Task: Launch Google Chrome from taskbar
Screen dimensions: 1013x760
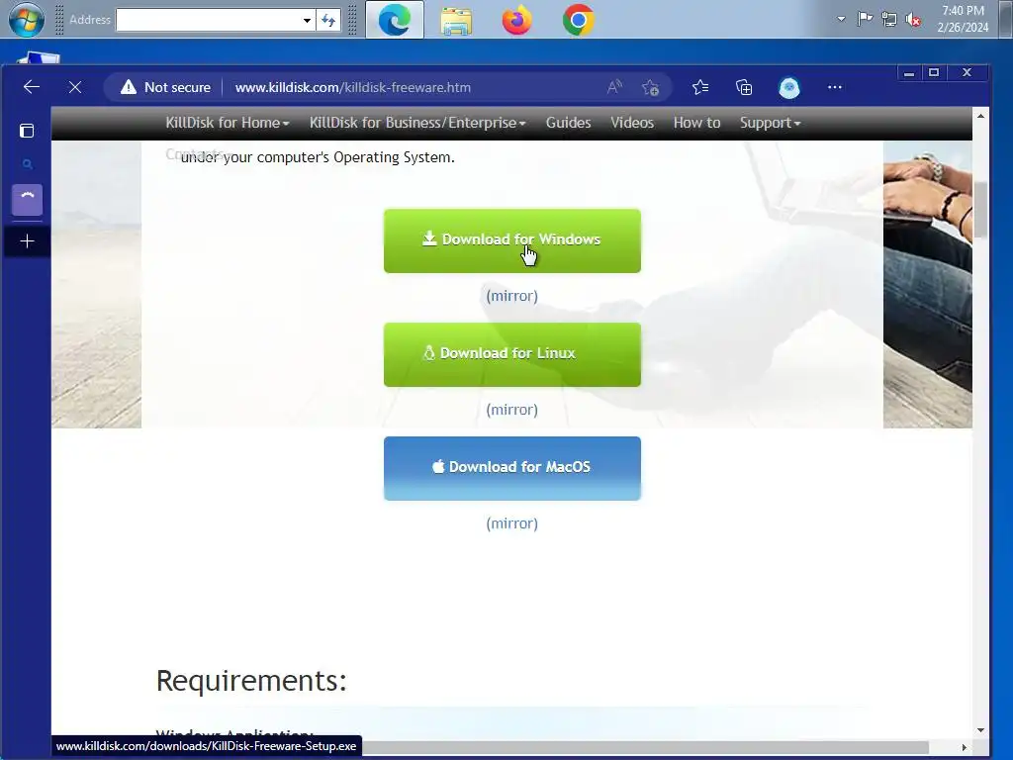Action: click(578, 20)
